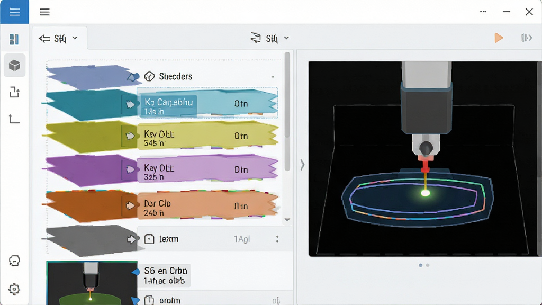Open the secondary hamburger menu

(44, 12)
